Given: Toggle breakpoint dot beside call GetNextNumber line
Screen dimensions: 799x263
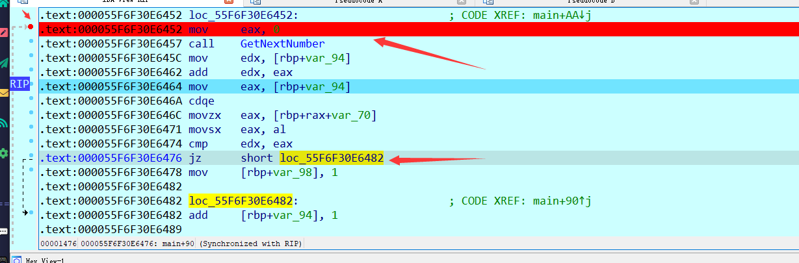Looking at the screenshot, I should pos(31,43).
